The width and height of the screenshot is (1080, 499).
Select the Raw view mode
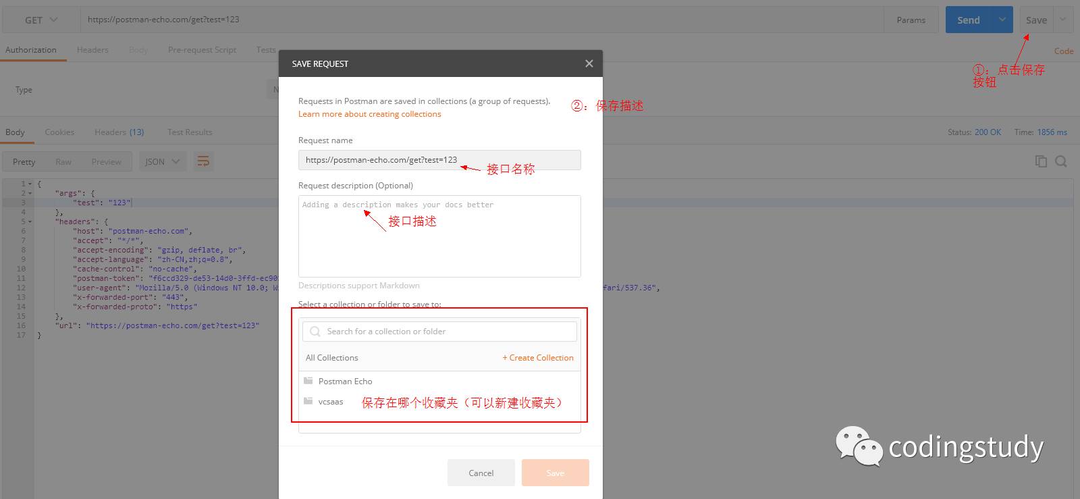(63, 162)
